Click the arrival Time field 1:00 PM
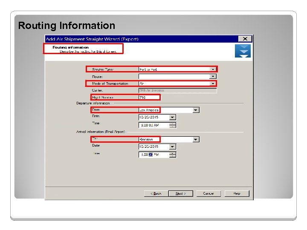307x230 pixels. pyautogui.click(x=154, y=155)
